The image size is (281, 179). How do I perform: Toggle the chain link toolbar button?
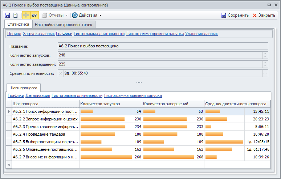click(x=34, y=15)
